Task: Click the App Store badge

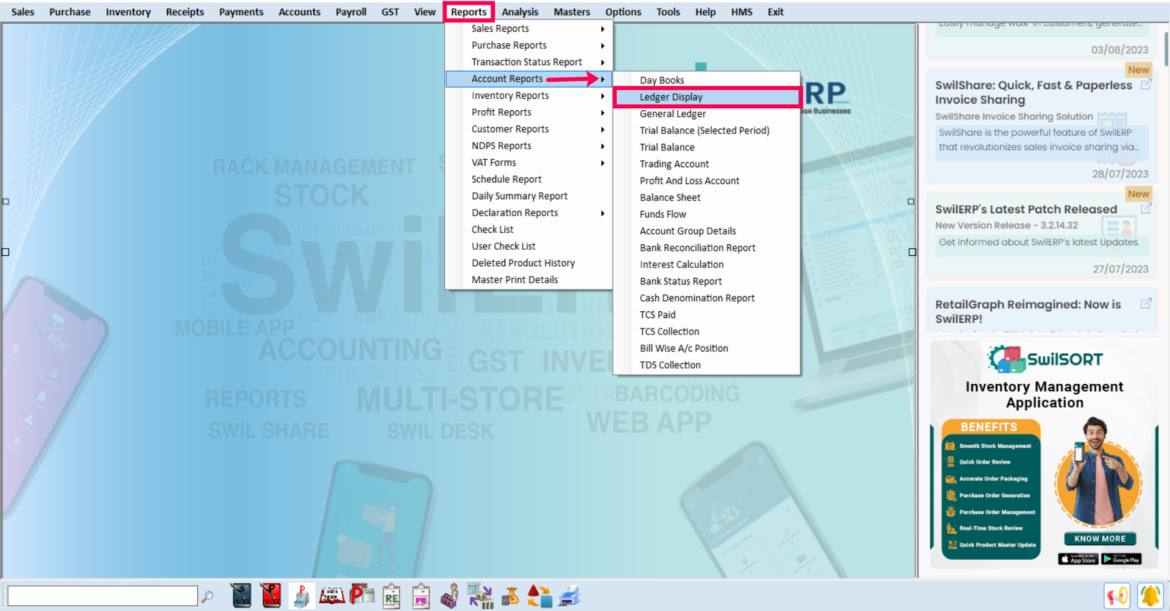Action: pyautogui.click(x=1078, y=559)
